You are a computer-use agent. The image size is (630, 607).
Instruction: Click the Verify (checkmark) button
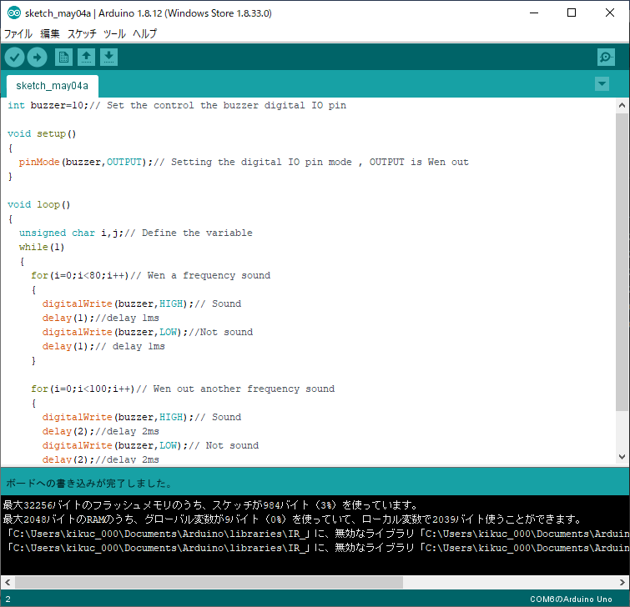tap(15, 57)
